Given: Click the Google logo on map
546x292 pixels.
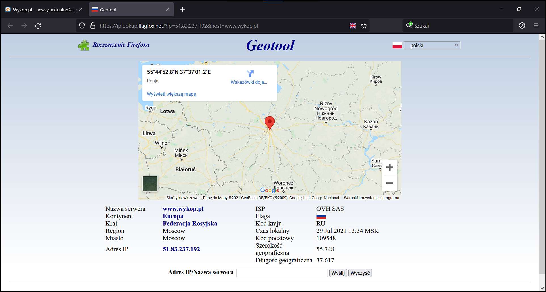Looking at the screenshot, I should [x=269, y=190].
